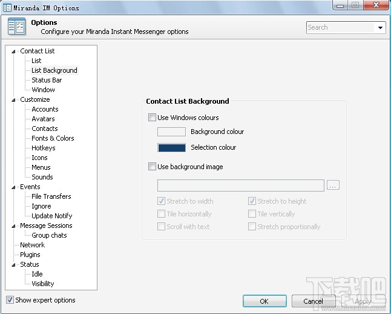Viewport: 391px width, 314px height.
Task: Click the Options header icon
Action: pos(17,27)
